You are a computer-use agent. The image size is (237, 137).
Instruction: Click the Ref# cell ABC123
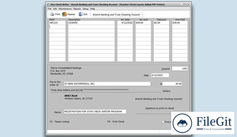57,23
